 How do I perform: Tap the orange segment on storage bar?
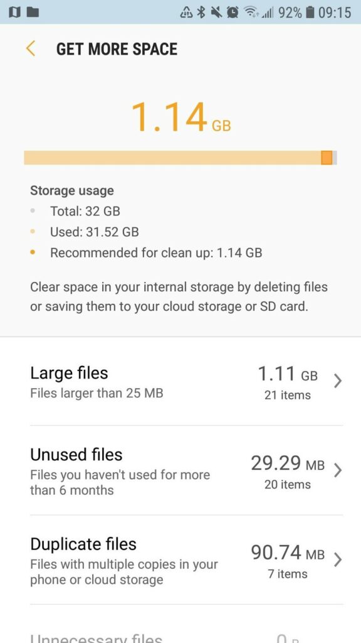click(327, 158)
